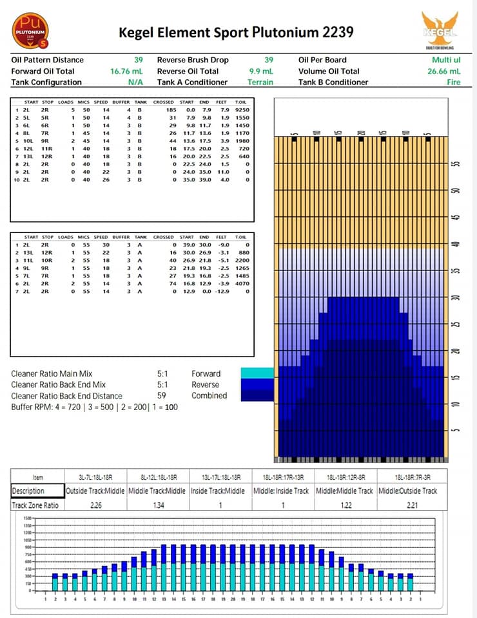
Task: Click reverse table 'CROSSED' column header
Action: coord(163,238)
